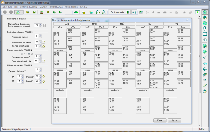Screen dimensions: 210x132
Task: Click the checkmark icon in right sidebar
Action: pos(205,57)
